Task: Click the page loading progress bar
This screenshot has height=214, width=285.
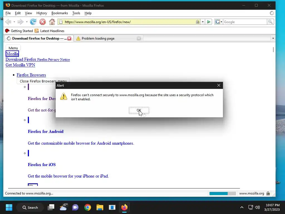Action: click(222, 193)
